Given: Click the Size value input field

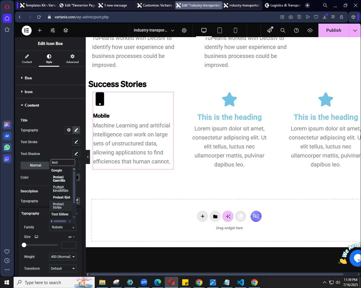Looking at the screenshot, I should tap(69, 245).
